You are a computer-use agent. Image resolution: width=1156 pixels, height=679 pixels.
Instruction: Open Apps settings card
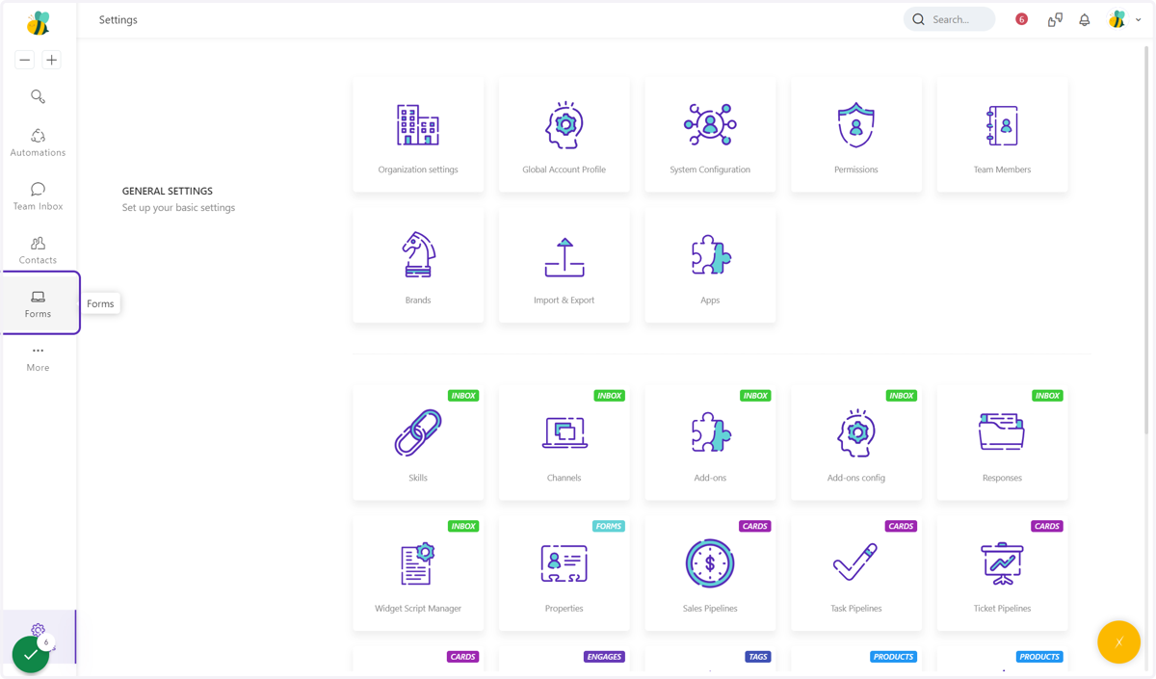click(710, 265)
